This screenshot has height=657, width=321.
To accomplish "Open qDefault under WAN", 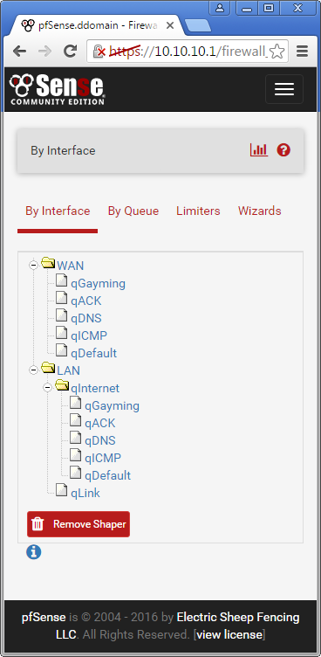I will point(93,353).
